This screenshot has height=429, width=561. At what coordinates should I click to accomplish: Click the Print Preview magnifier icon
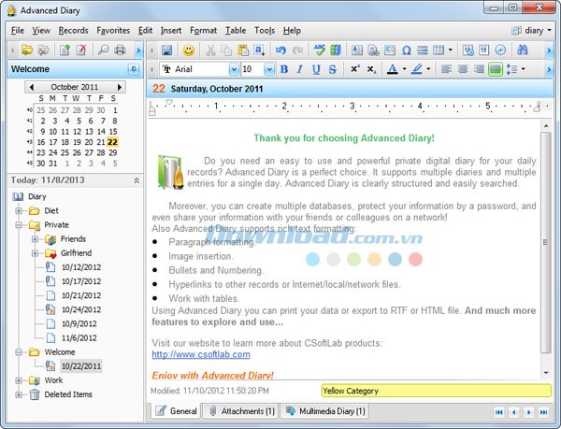tap(103, 50)
